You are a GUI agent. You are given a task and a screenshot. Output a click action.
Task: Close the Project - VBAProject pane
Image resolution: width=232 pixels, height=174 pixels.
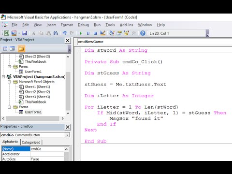[x=68, y=41]
